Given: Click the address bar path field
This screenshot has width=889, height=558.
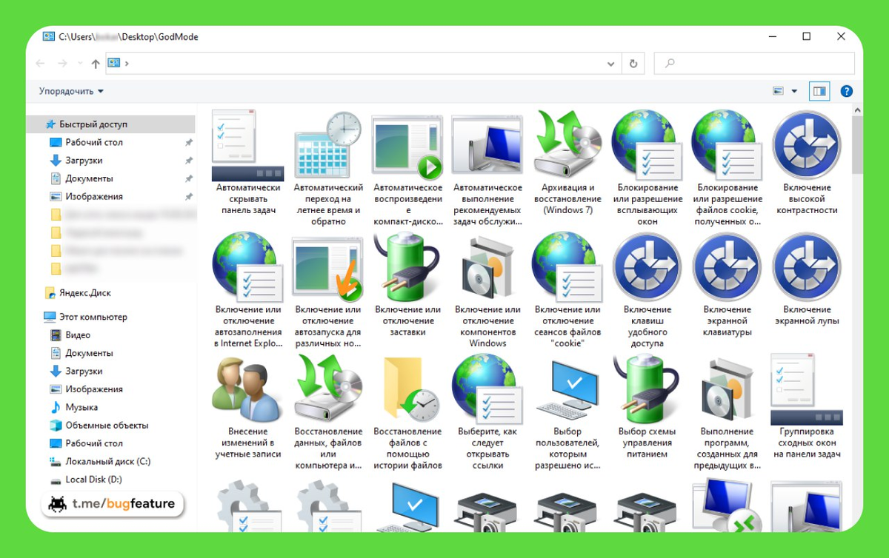Looking at the screenshot, I should 363,64.
